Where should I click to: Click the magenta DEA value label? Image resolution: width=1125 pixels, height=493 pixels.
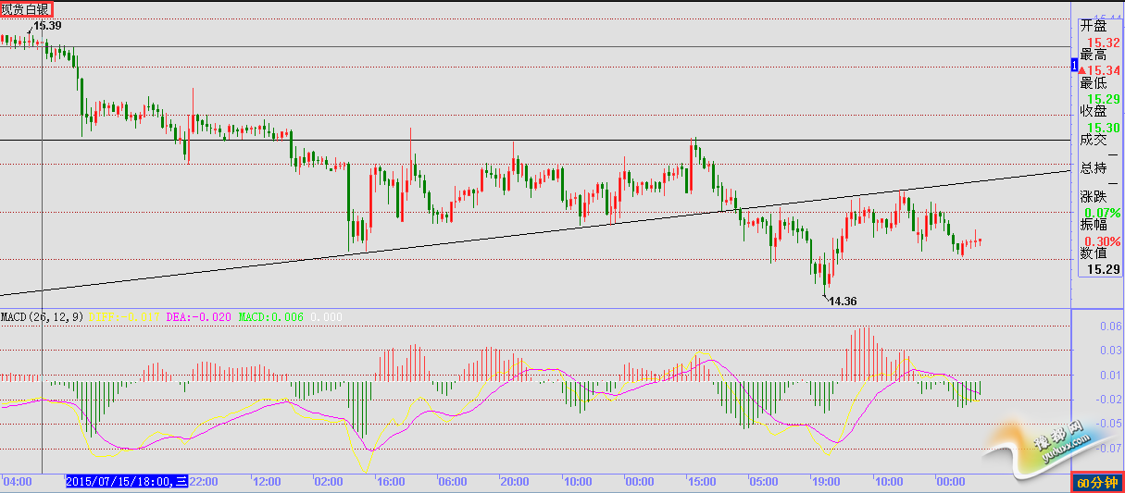pos(199,316)
